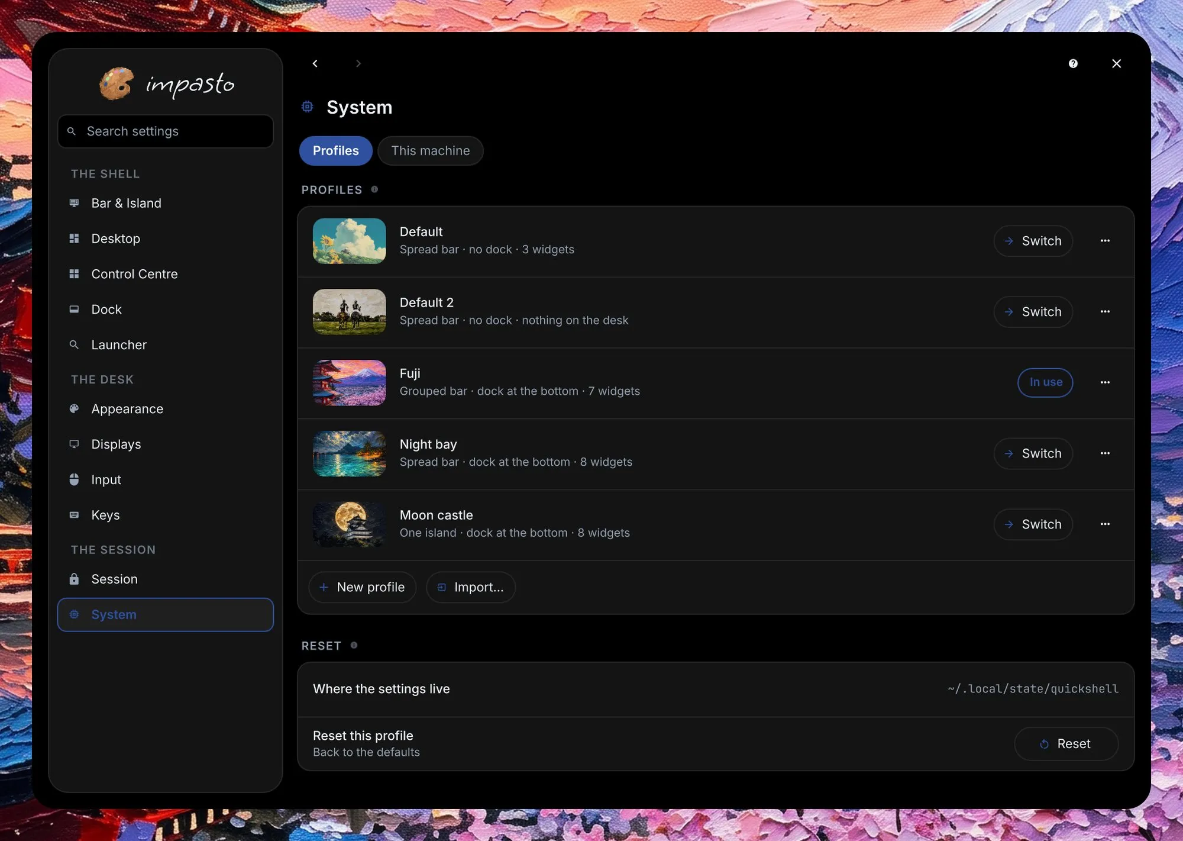Viewport: 1183px width, 841px height.
Task: Click the impasto palette logo
Action: (x=116, y=83)
